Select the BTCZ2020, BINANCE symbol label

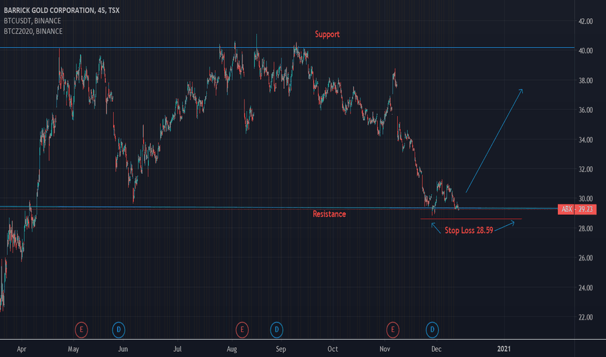pyautogui.click(x=33, y=31)
